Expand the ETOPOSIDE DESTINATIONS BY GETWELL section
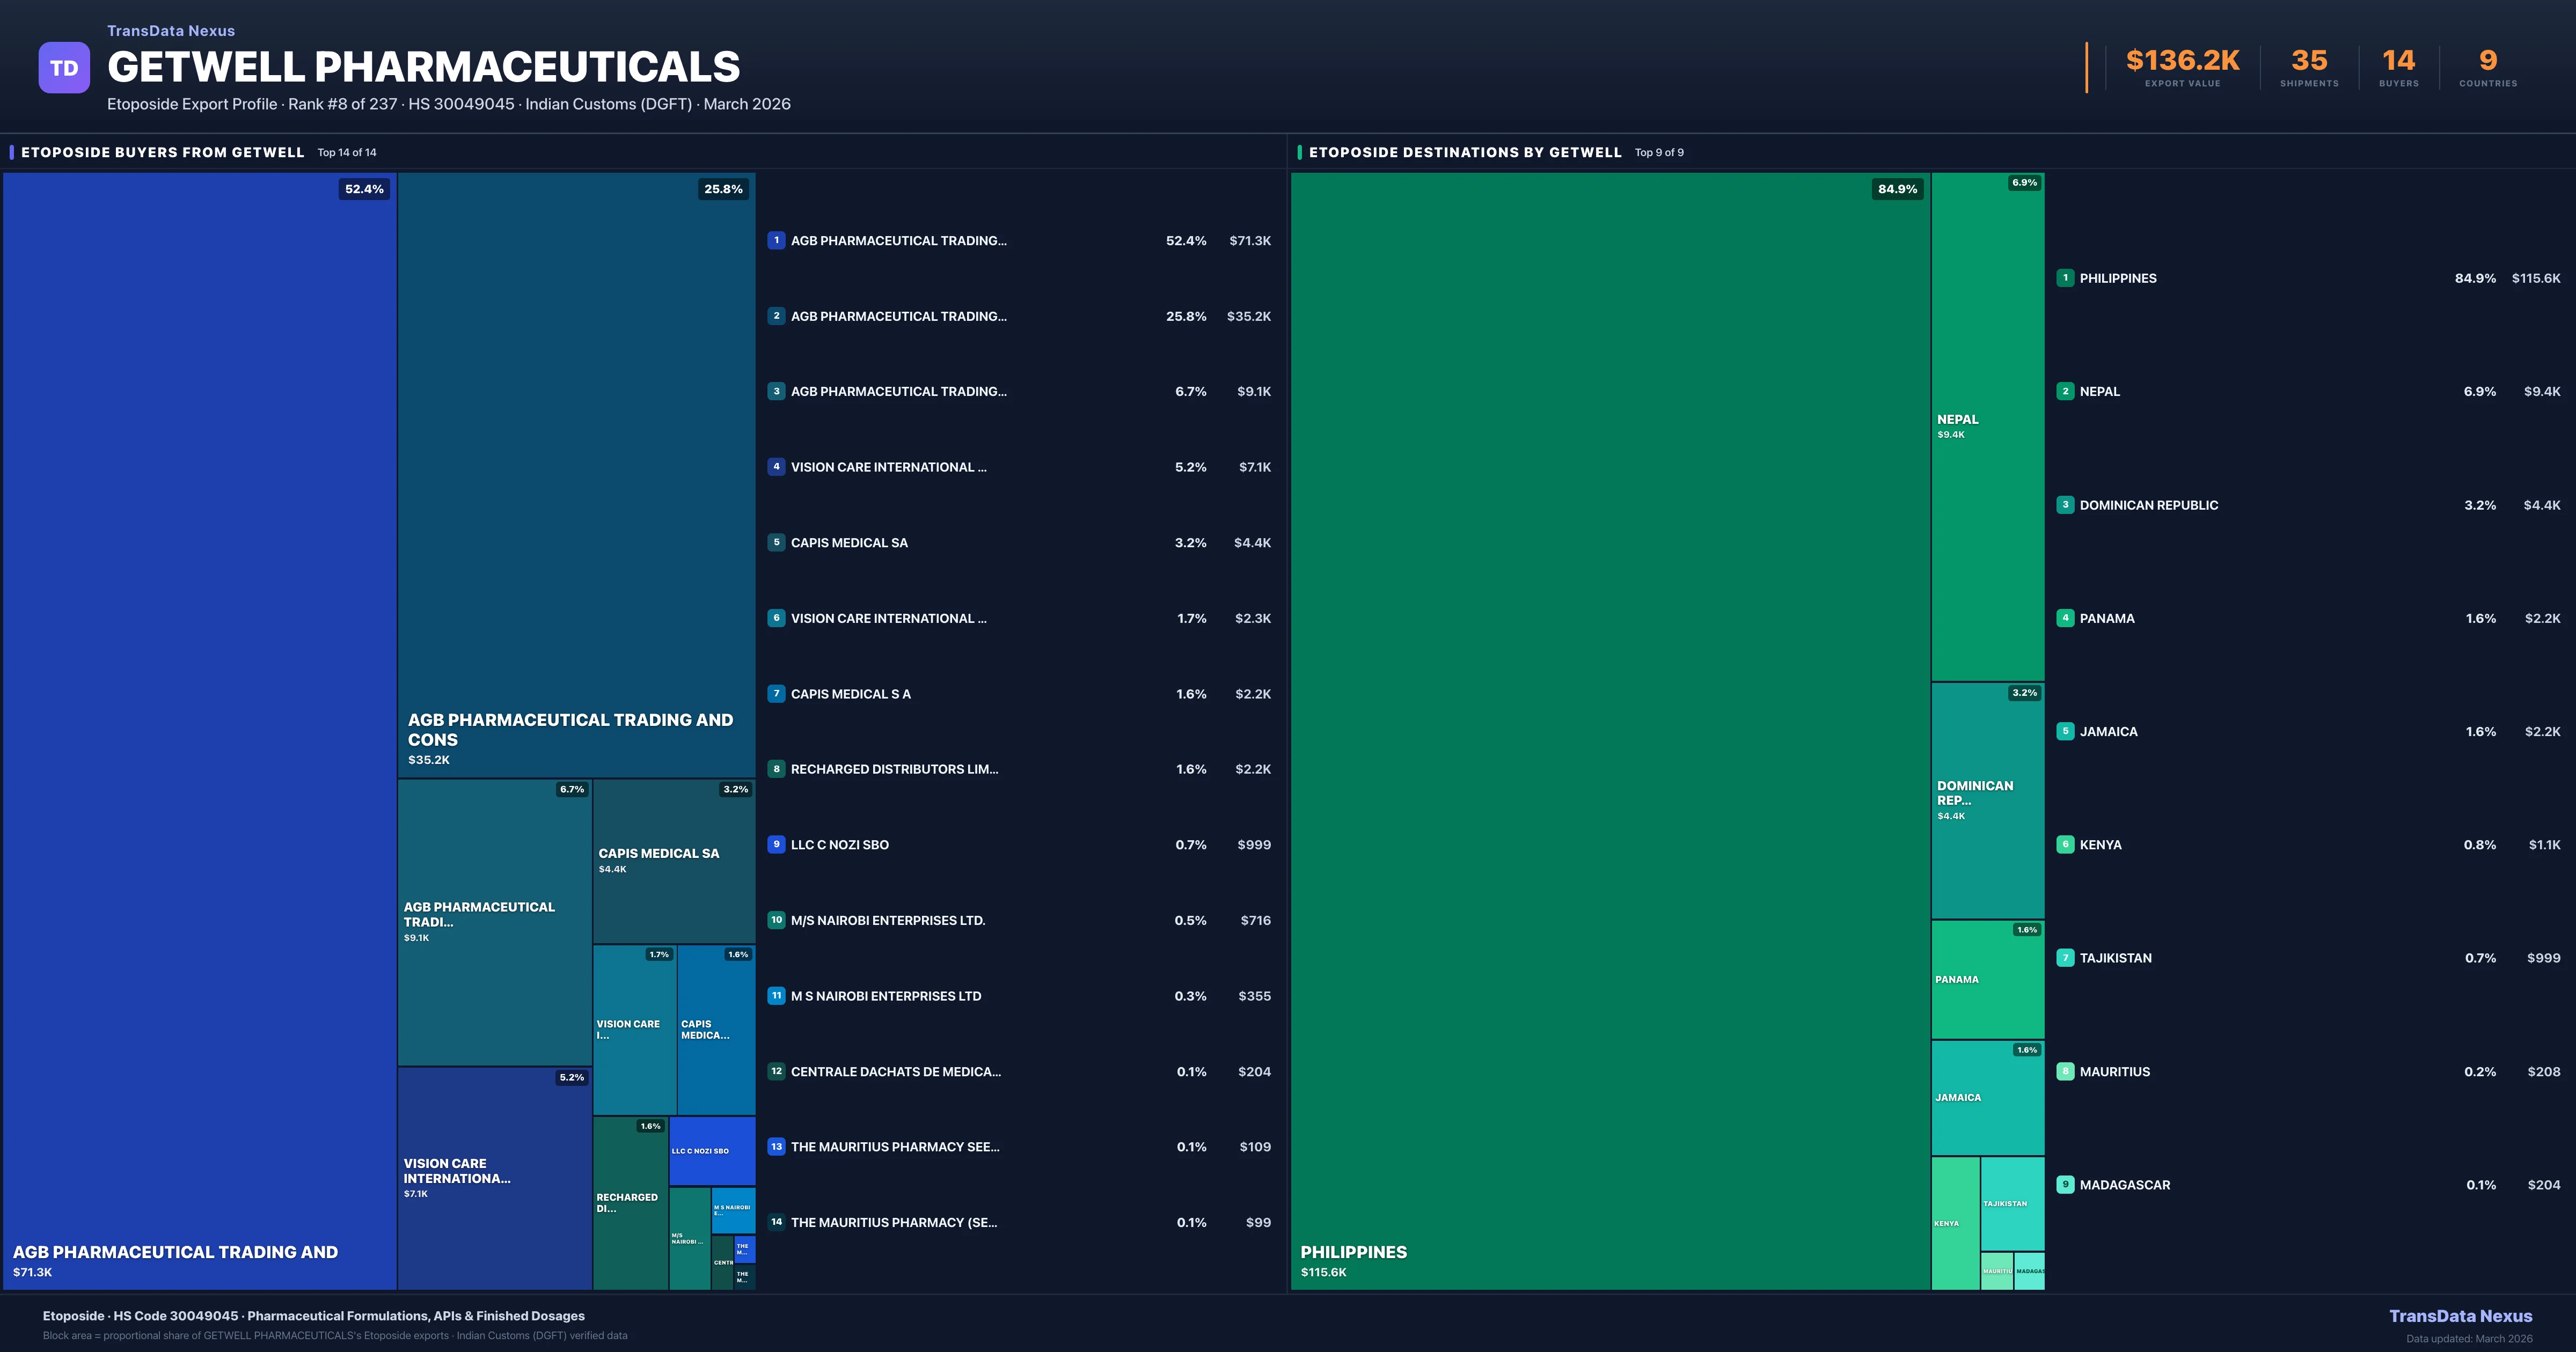The width and height of the screenshot is (2576, 1352). (x=1466, y=152)
